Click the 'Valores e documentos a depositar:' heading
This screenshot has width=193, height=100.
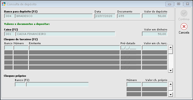(x=27, y=24)
